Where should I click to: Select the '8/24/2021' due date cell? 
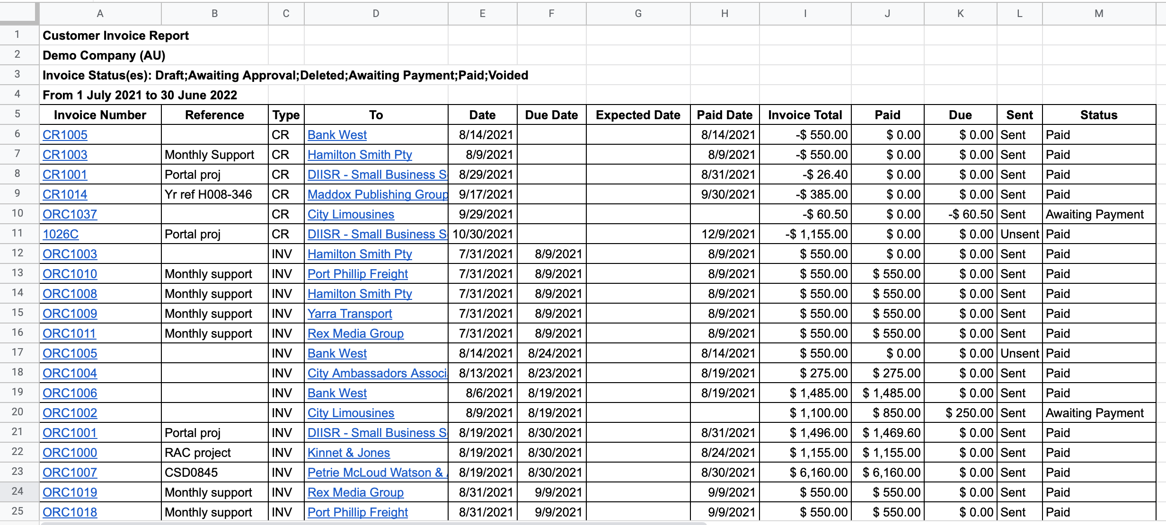pyautogui.click(x=551, y=353)
